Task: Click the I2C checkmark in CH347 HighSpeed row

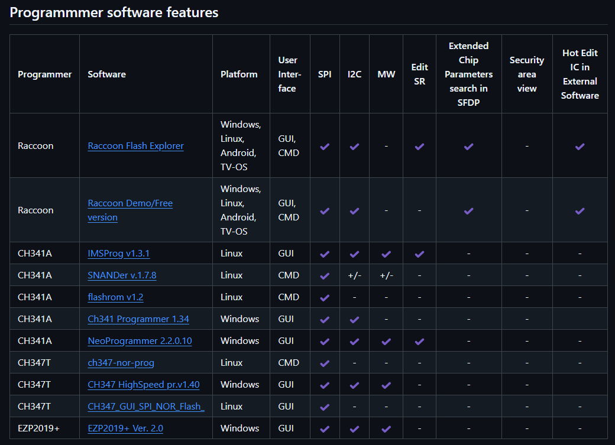Action: [x=355, y=385]
